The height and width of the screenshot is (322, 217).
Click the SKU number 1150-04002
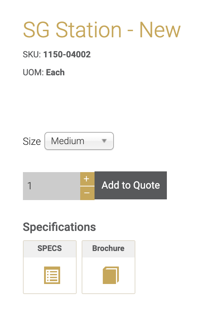pos(67,55)
